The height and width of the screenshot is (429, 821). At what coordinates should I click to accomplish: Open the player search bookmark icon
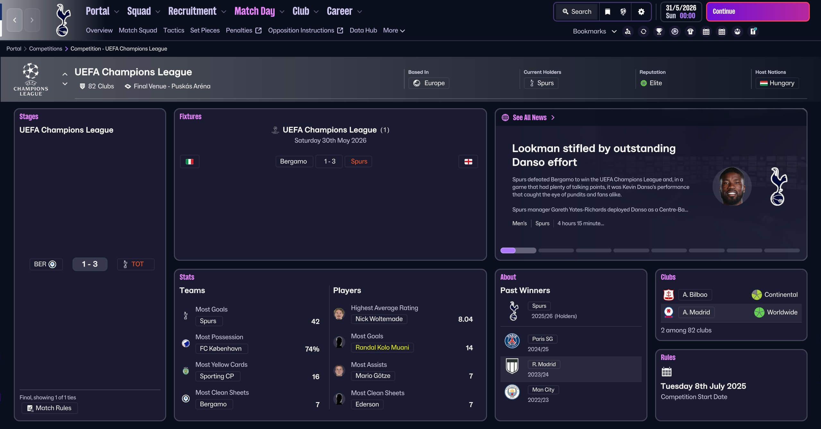point(628,31)
